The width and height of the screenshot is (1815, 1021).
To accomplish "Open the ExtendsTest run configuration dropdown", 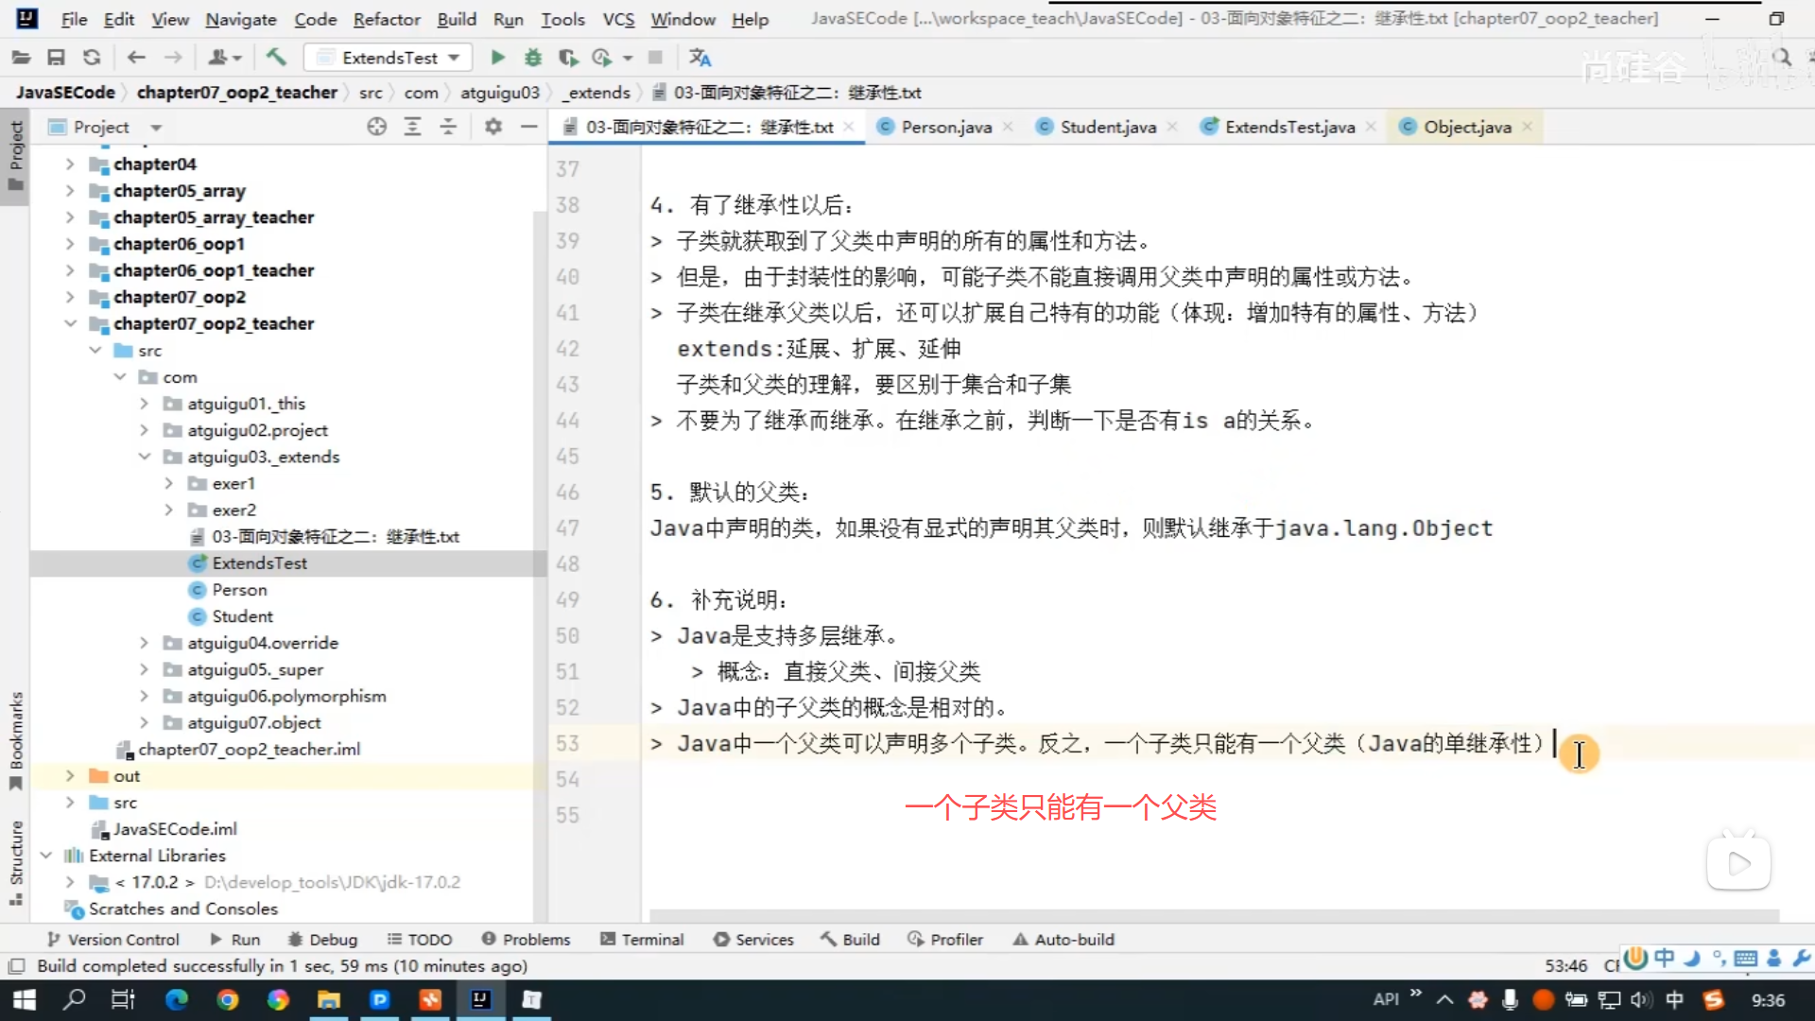I will coord(389,58).
